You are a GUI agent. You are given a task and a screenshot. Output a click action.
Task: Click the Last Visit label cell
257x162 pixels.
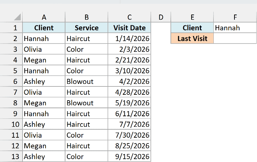[x=192, y=39]
